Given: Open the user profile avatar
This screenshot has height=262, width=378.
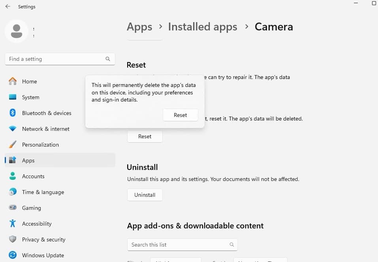Looking at the screenshot, I should pos(16,31).
